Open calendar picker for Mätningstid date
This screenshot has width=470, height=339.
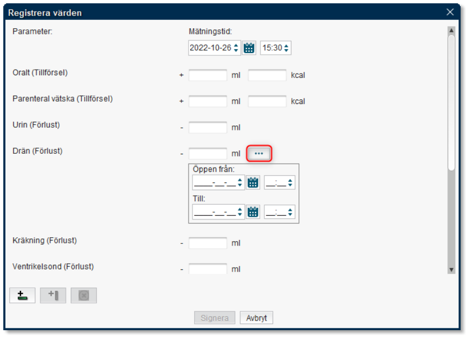pos(249,48)
